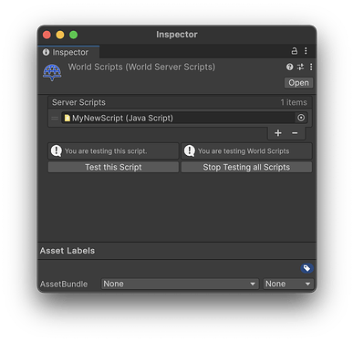
Task: Toggle the Inspector lock icon
Action: tap(295, 51)
